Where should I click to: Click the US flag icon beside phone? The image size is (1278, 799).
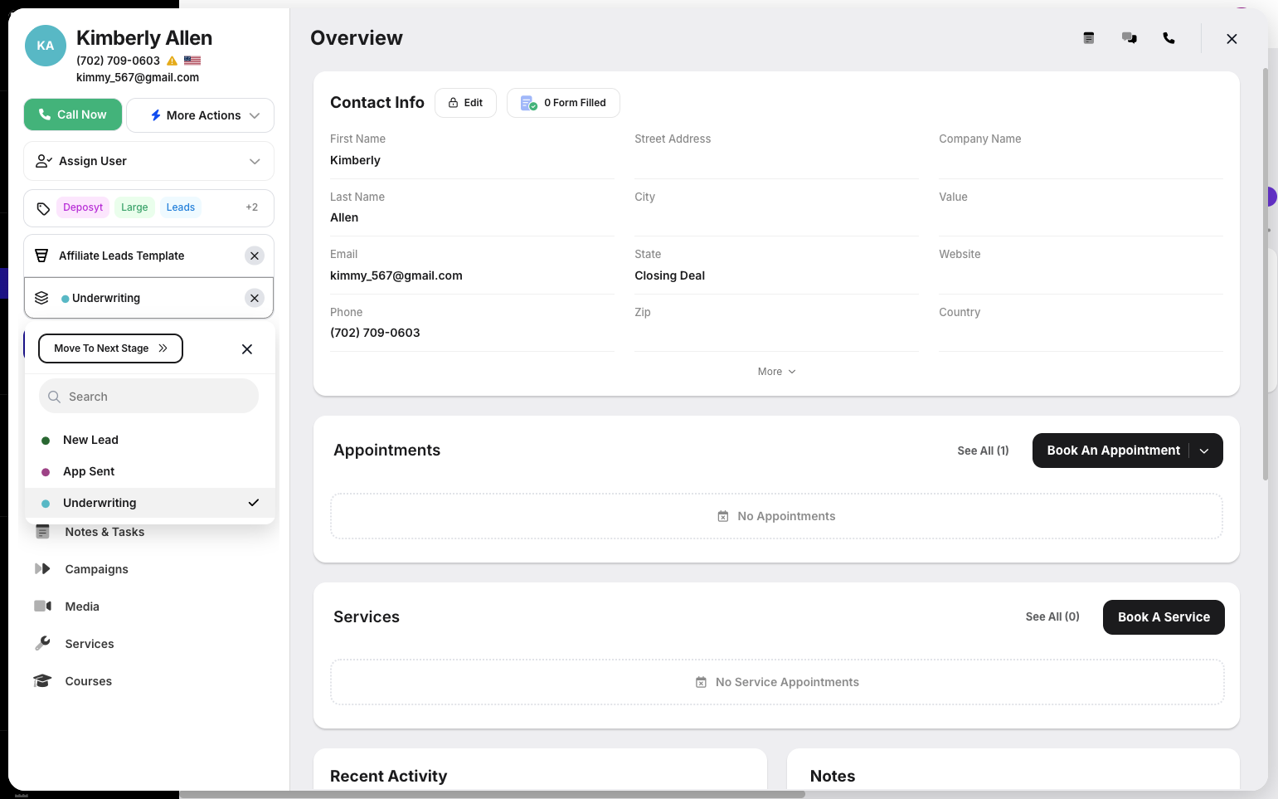[x=192, y=61]
